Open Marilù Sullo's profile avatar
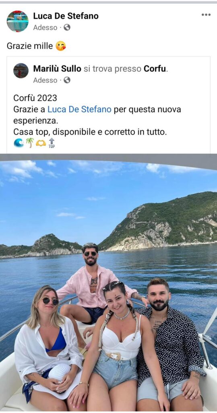Image resolution: width=217 pixels, height=413 pixels. [x=21, y=71]
